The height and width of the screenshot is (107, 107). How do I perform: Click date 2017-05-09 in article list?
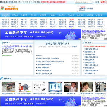point(75,56)
